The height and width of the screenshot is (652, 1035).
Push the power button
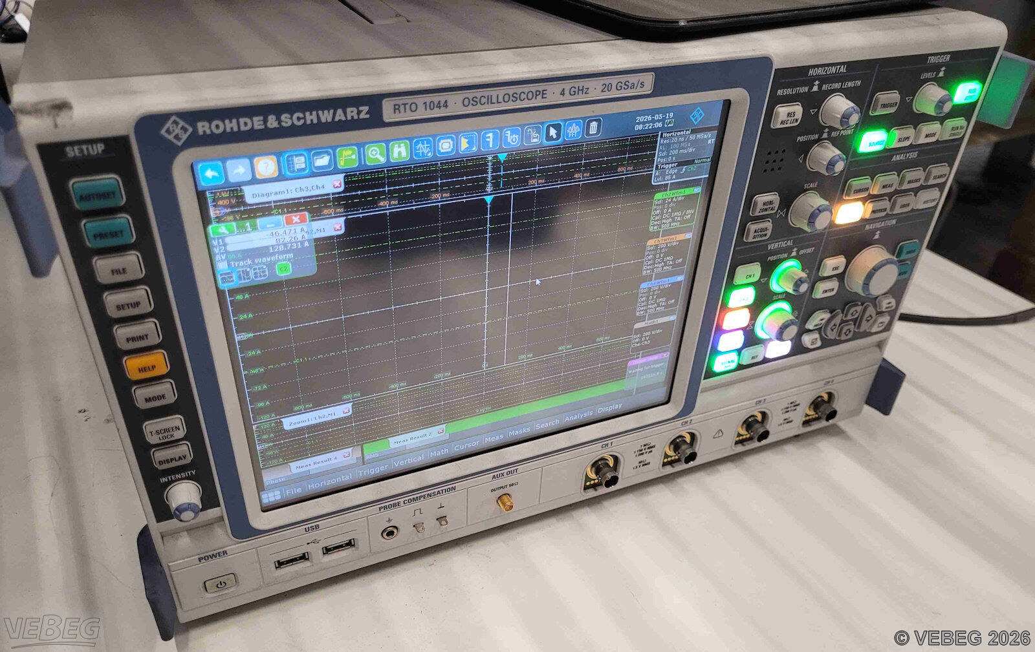coord(222,584)
